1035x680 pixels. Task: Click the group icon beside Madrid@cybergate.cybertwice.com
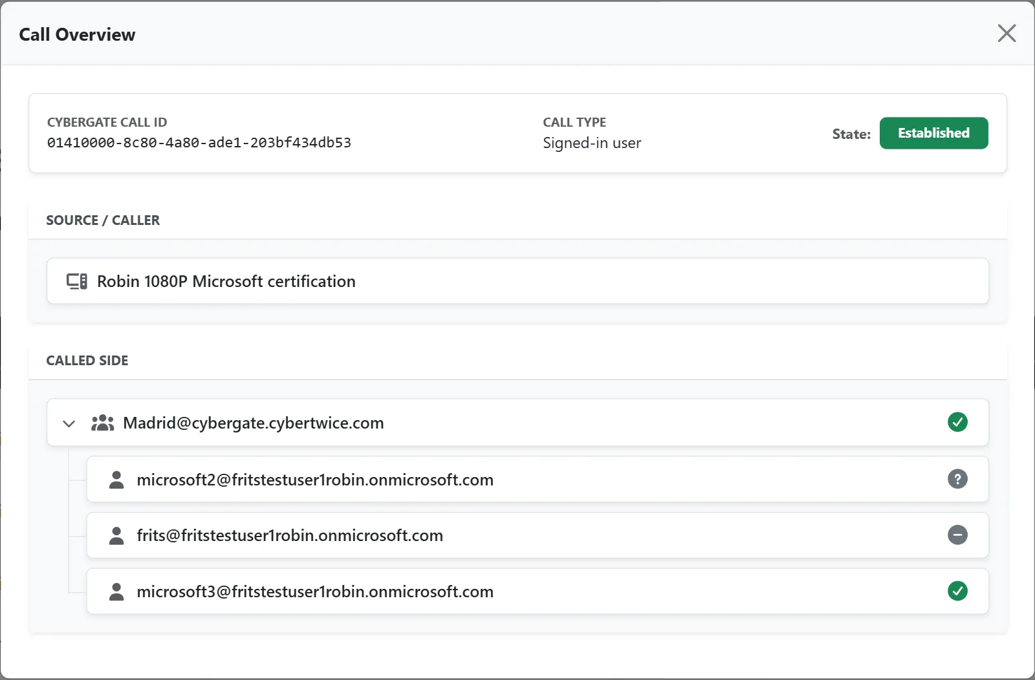pyautogui.click(x=102, y=423)
